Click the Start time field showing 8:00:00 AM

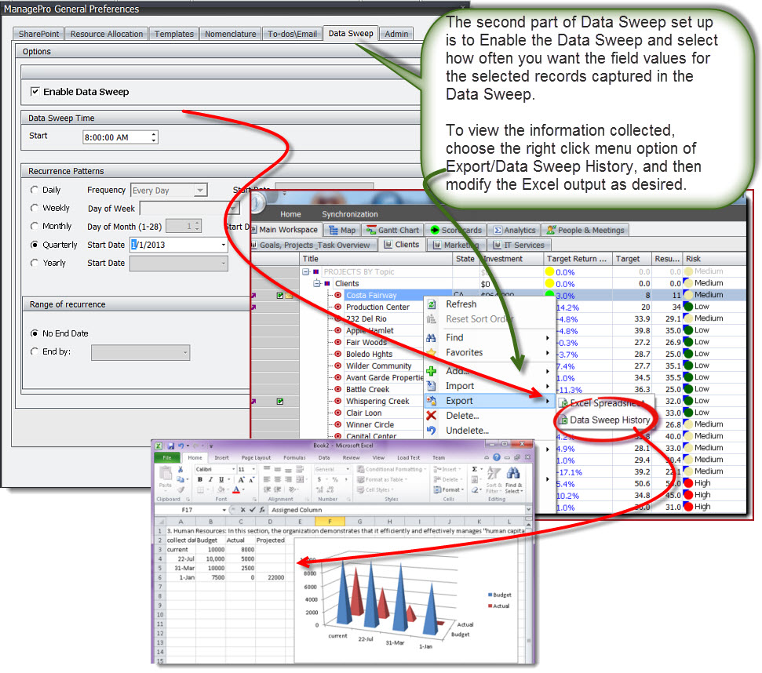click(121, 137)
